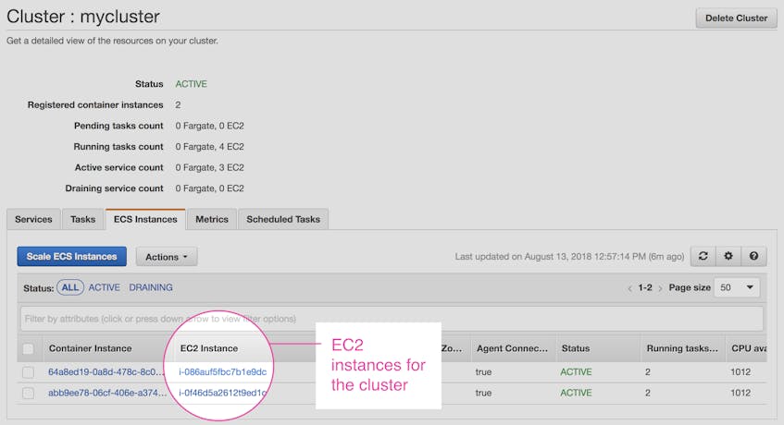Sort by Running tasks column header

(x=682, y=348)
